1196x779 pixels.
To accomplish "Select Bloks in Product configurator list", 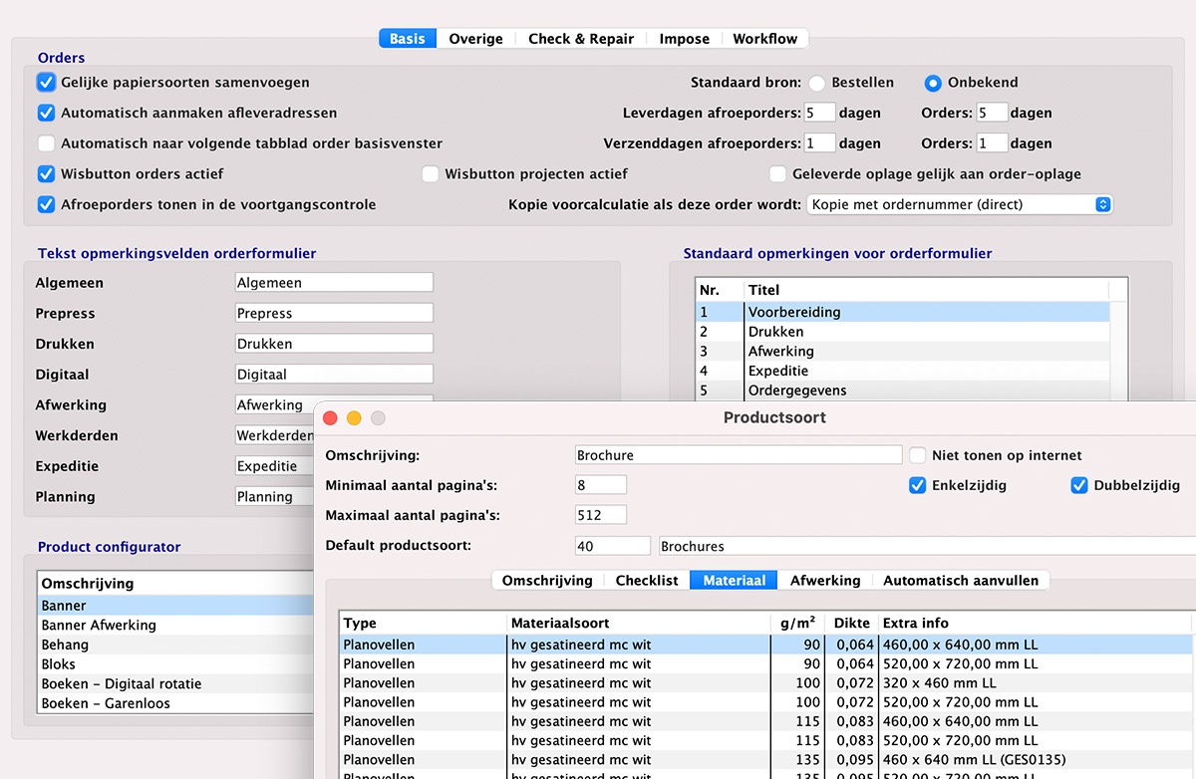I will click(x=176, y=664).
